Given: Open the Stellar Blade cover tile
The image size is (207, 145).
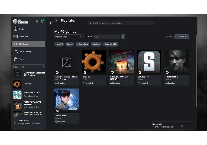Looking at the screenshot, I should point(66,101).
